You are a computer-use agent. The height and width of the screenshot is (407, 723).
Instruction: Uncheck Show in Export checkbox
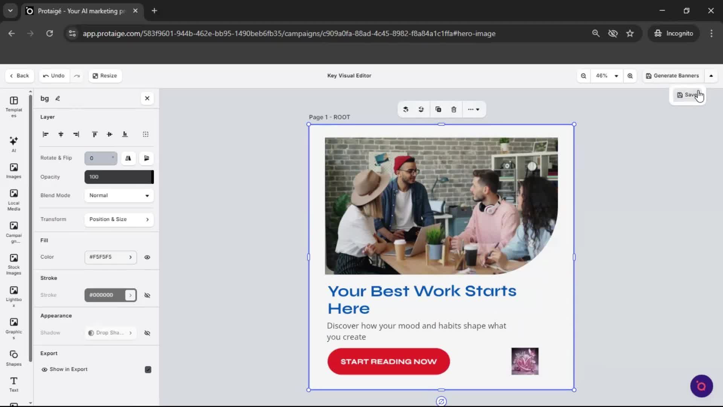148,369
